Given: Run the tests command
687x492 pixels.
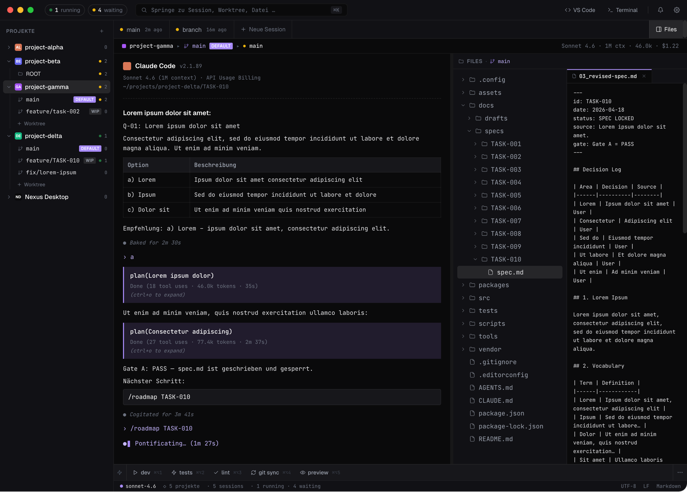Looking at the screenshot, I should (188, 472).
